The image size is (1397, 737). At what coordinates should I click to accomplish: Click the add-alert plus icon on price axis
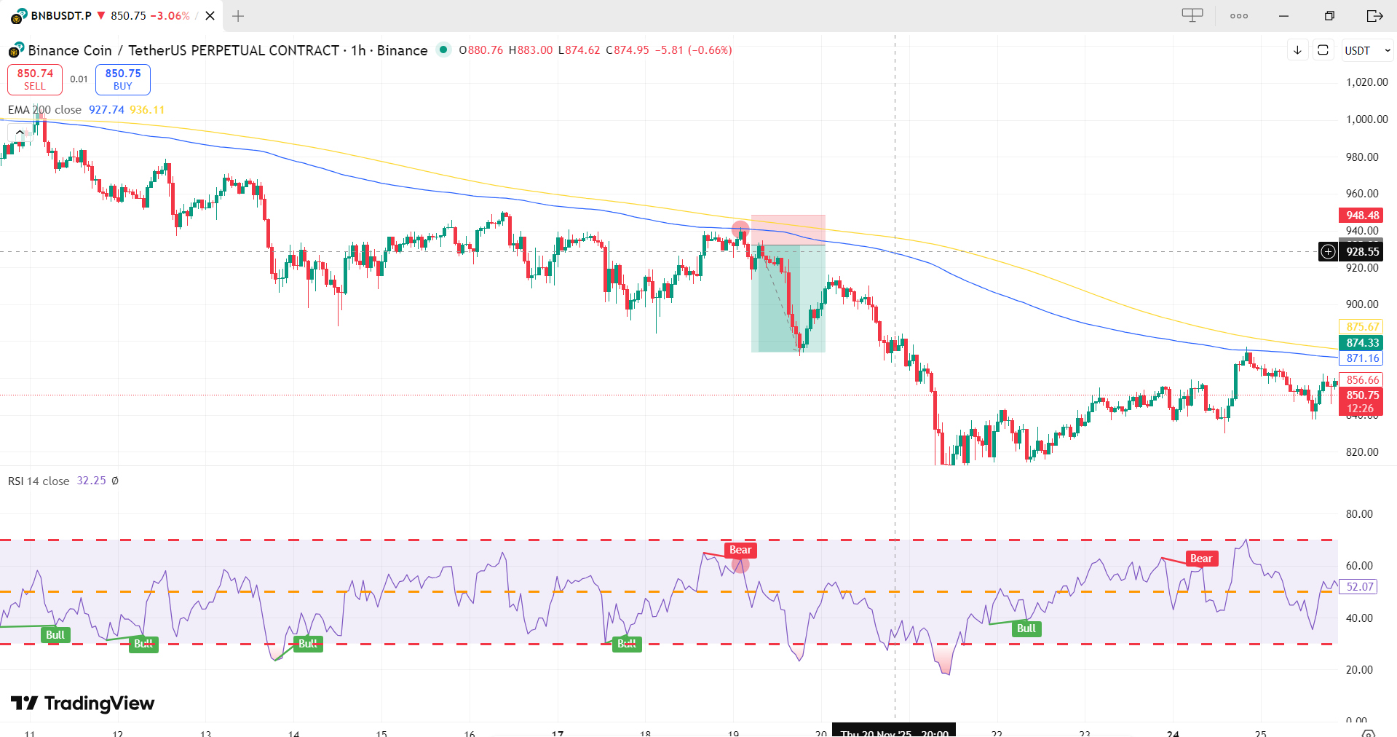pyautogui.click(x=1327, y=251)
